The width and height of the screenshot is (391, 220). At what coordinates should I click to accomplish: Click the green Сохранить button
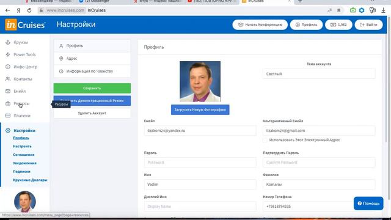tap(92, 88)
